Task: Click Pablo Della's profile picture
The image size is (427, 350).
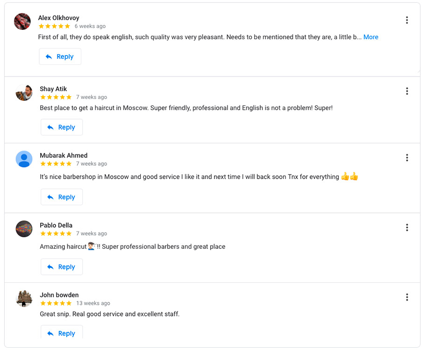Action: pyautogui.click(x=24, y=229)
